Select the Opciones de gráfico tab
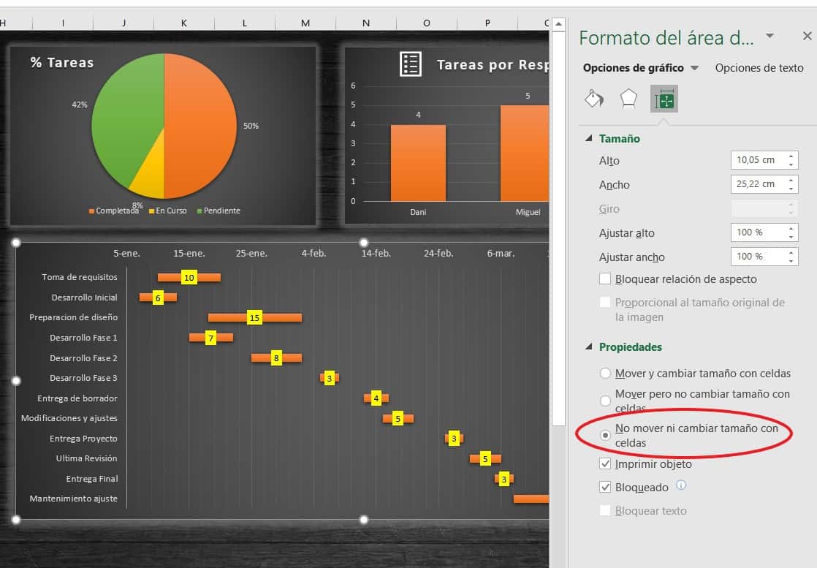Viewport: 817px width, 568px height. click(x=633, y=68)
